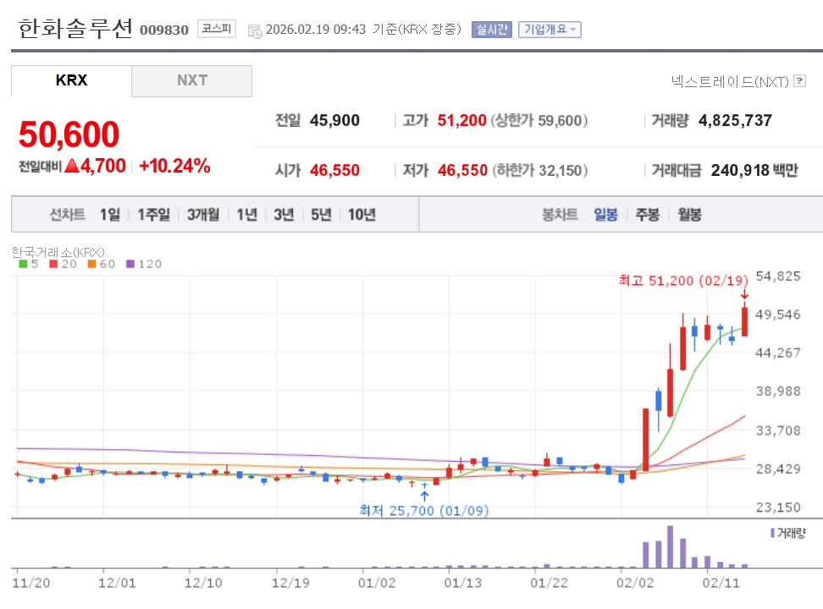Choose the 주봉 weekly candle chart
This screenshot has width=823, height=609.
click(x=647, y=215)
